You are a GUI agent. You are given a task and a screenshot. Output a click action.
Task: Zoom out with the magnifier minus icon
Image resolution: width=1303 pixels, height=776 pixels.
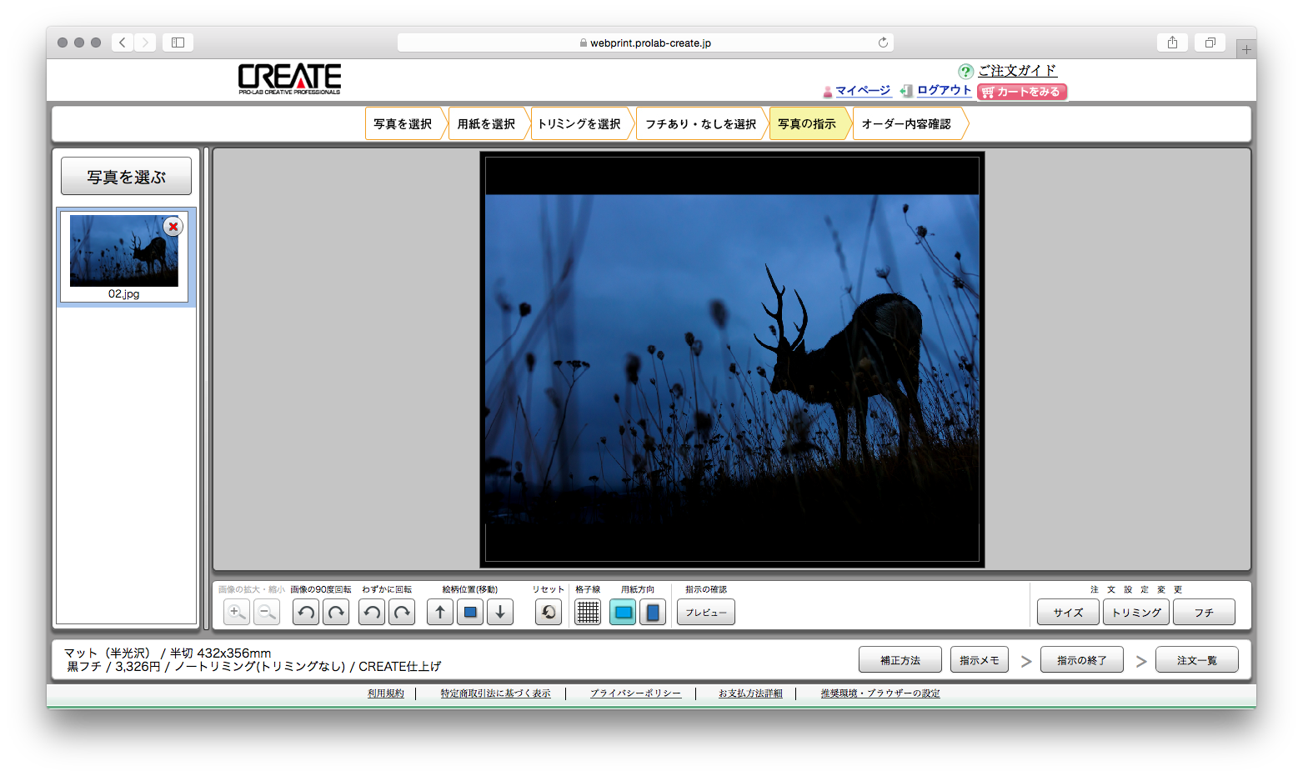point(267,613)
